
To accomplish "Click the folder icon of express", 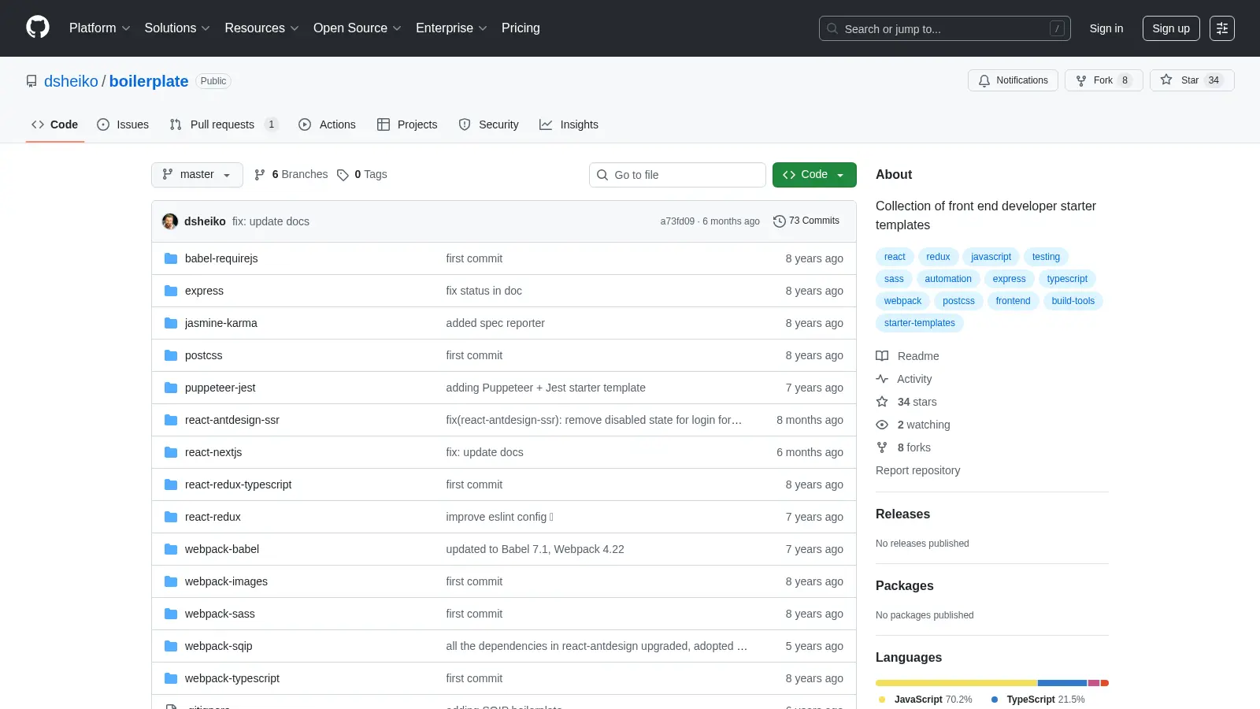I will coord(171,291).
